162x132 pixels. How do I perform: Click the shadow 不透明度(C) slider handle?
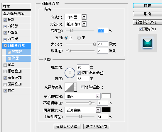[80, 117]
